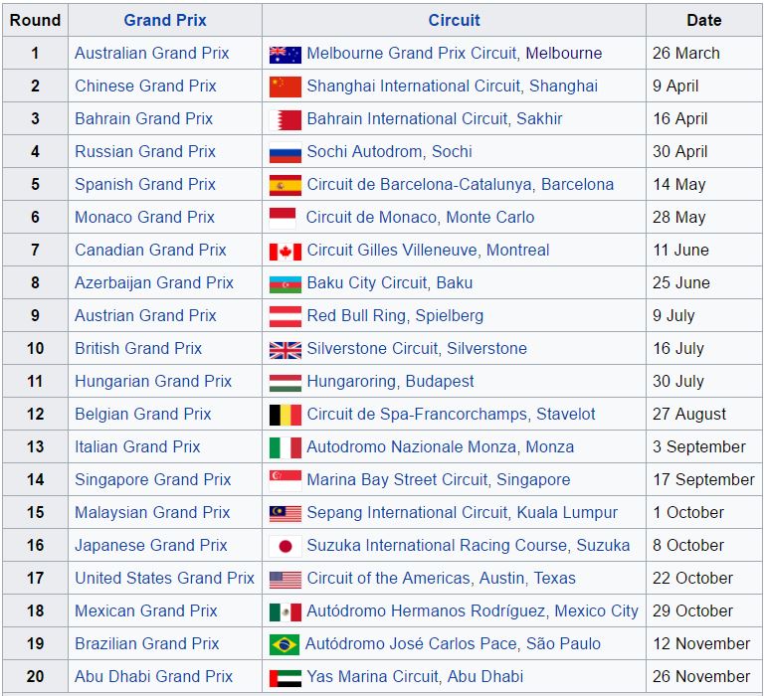Open the Australian Grand Prix link
Viewport: 767px width, 696px height.
[x=151, y=53]
